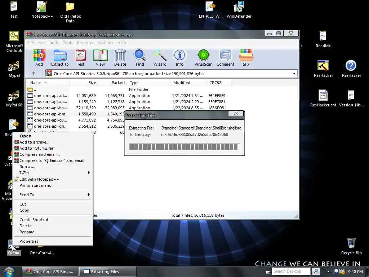
Task: Select the ResHacker help question-mark icon
Action: [351, 69]
